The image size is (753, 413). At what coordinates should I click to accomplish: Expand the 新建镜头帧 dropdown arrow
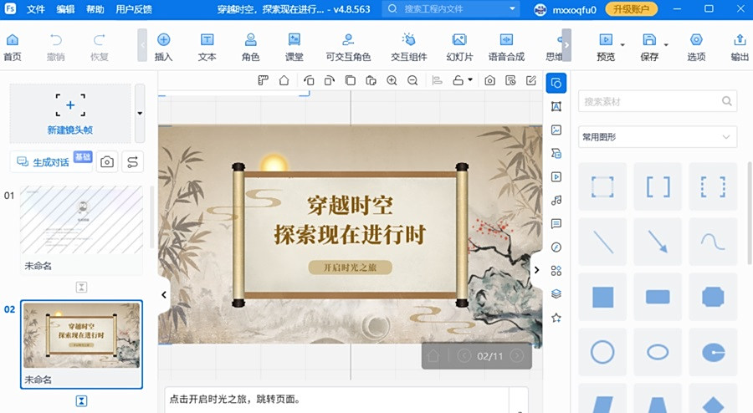(x=140, y=113)
